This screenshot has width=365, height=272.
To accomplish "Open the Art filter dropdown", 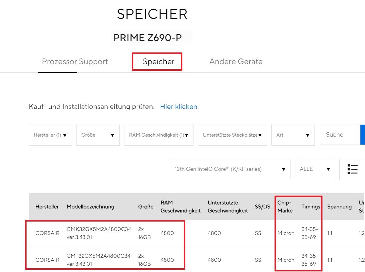I will [293, 135].
